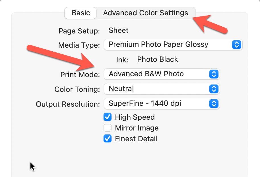
Task: Open the Premium Photo Paper Glossy dropdown
Action: point(168,45)
